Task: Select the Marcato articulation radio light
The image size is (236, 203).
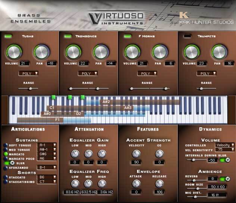Action: pos(6,154)
